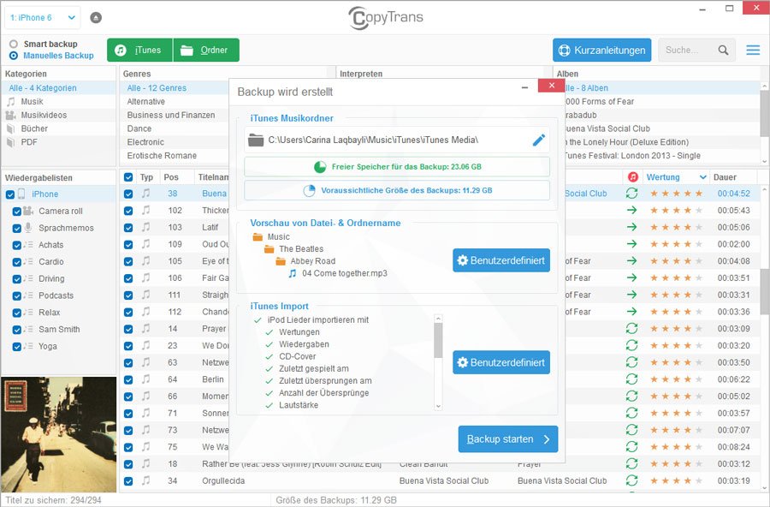Image resolution: width=770 pixels, height=507 pixels.
Task: Toggle the Achats playlist checkbox
Action: coord(17,246)
